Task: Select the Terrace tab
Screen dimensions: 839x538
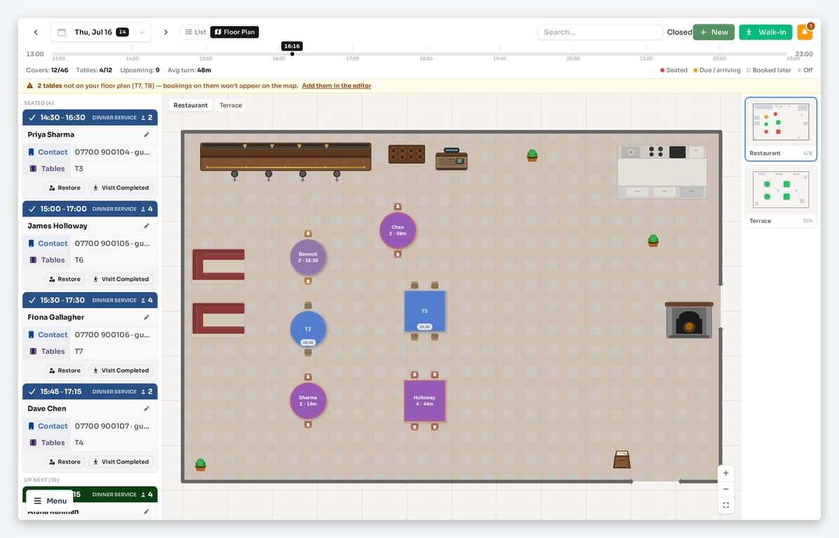Action: [231, 105]
